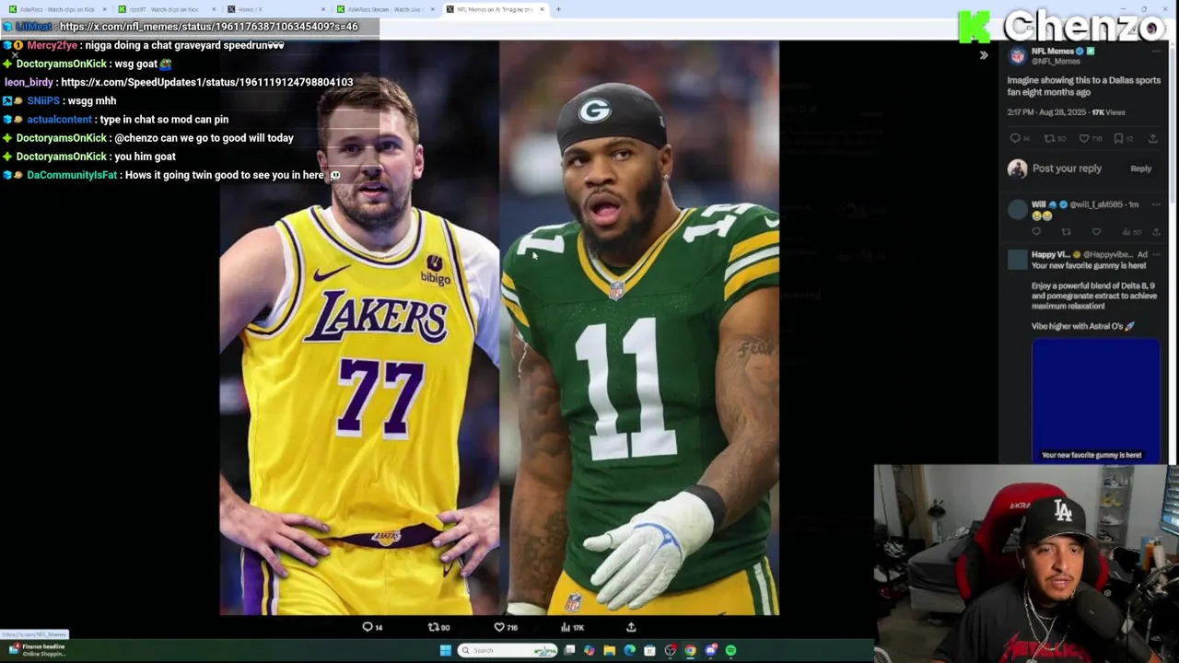The image size is (1179, 663).
Task: Click the heart icon in tweet action row
Action: pos(1084,138)
